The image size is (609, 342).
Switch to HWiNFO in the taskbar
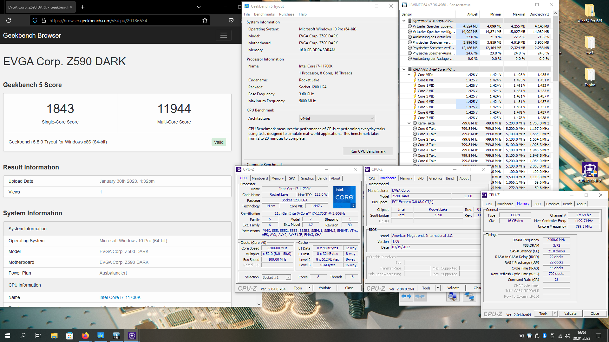pyautogui.click(x=116, y=336)
